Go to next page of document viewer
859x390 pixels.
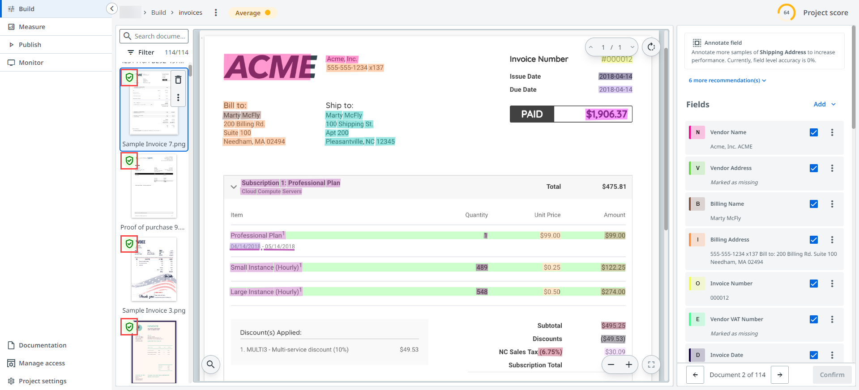(632, 47)
